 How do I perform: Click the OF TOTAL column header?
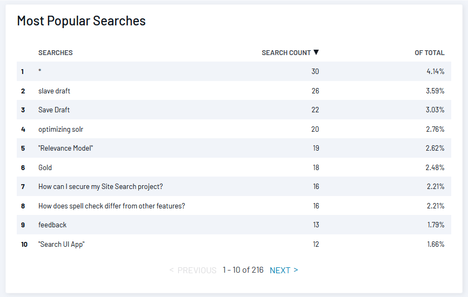(x=430, y=53)
